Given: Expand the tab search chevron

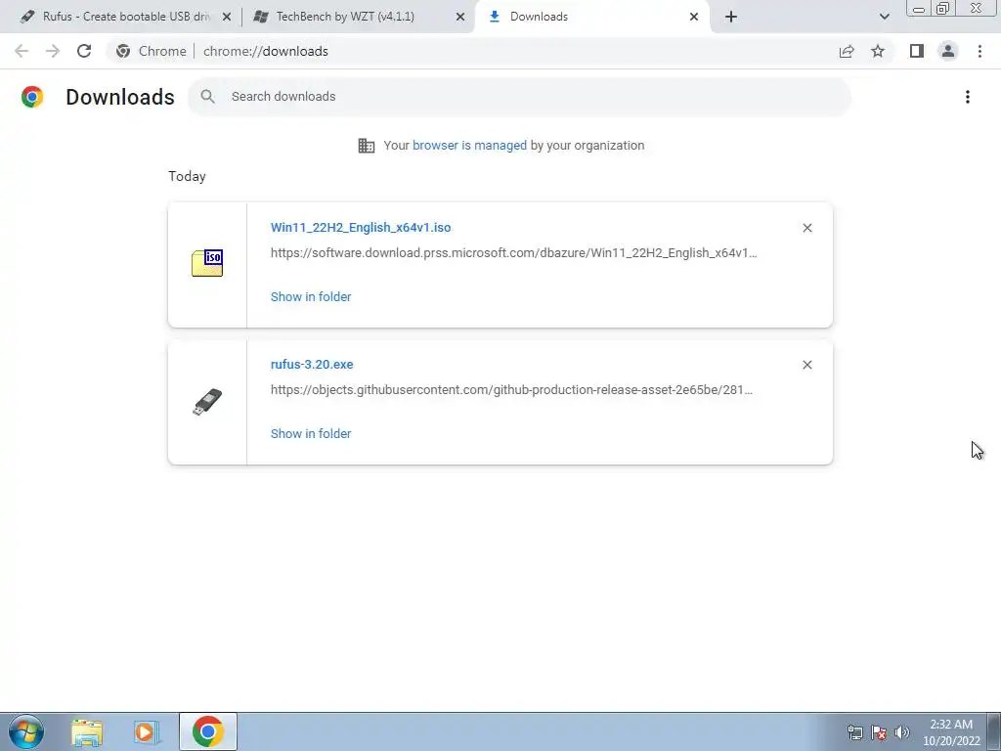Looking at the screenshot, I should 884,17.
